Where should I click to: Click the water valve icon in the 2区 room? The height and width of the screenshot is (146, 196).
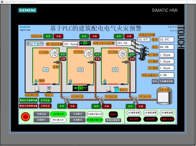coord(90,62)
